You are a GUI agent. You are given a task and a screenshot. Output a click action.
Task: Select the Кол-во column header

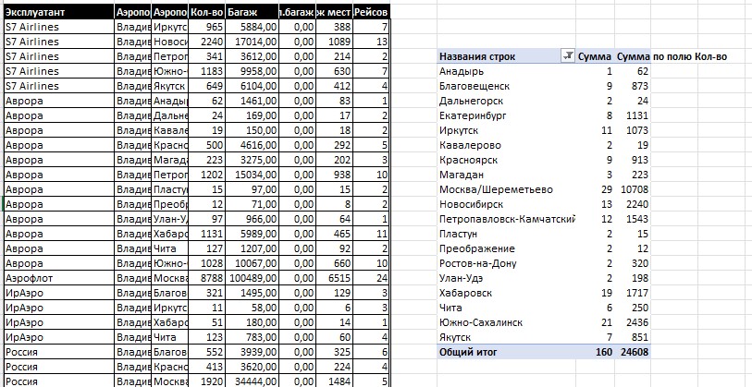pos(206,12)
